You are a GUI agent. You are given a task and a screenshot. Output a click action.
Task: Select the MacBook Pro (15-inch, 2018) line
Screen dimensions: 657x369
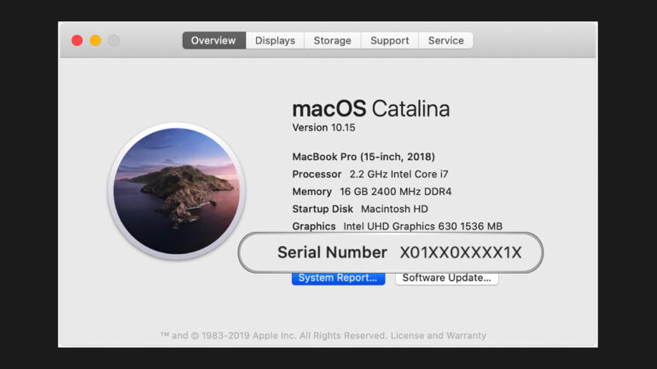[363, 157]
